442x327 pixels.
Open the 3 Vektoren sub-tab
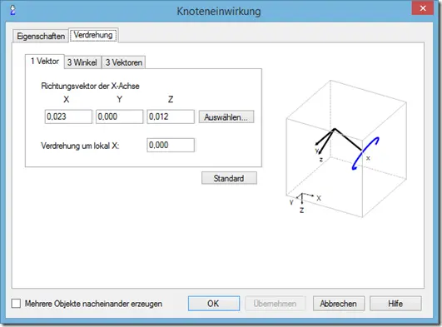(x=124, y=62)
